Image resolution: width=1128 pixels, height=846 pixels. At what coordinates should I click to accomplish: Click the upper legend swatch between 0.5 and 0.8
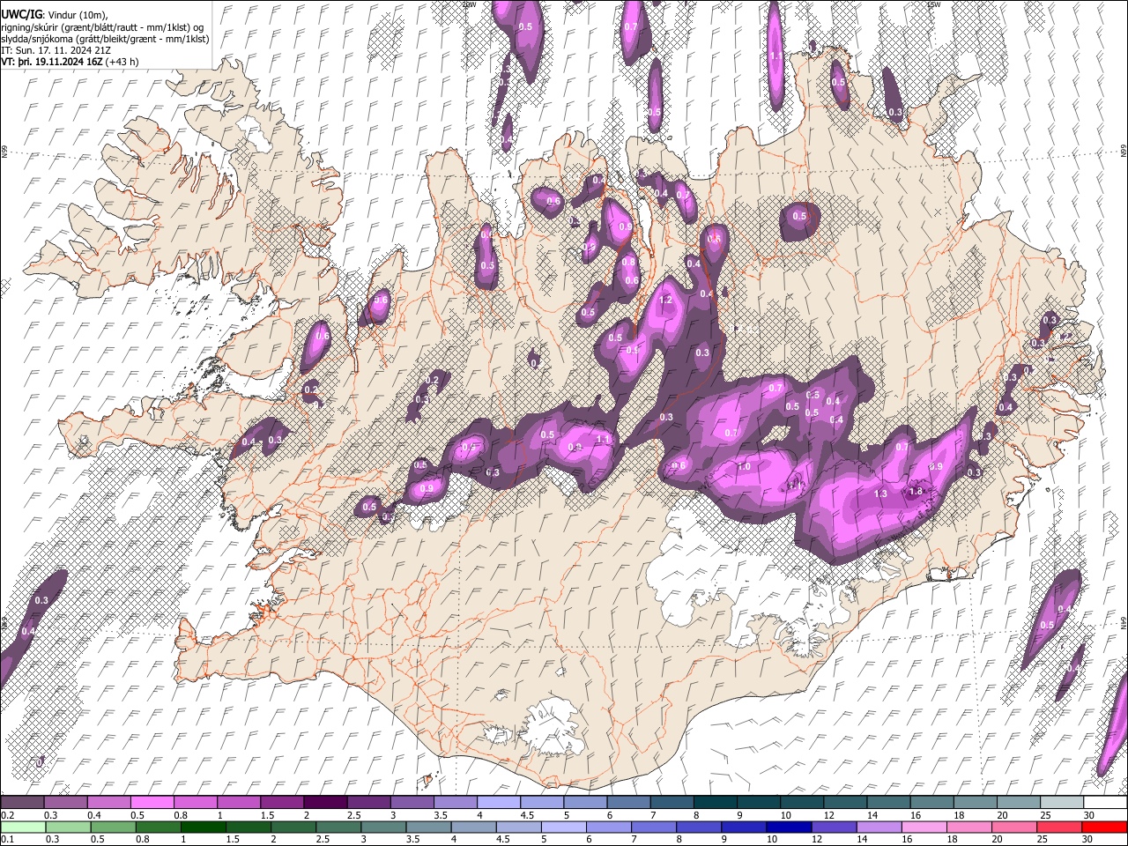pos(152,803)
